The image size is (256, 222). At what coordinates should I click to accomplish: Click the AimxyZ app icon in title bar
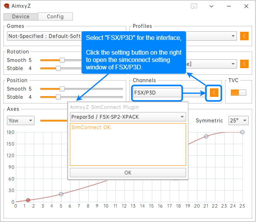point(7,7)
